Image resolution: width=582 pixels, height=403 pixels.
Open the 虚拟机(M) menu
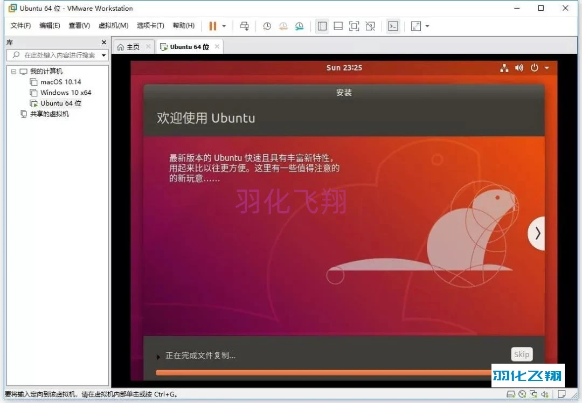(113, 26)
